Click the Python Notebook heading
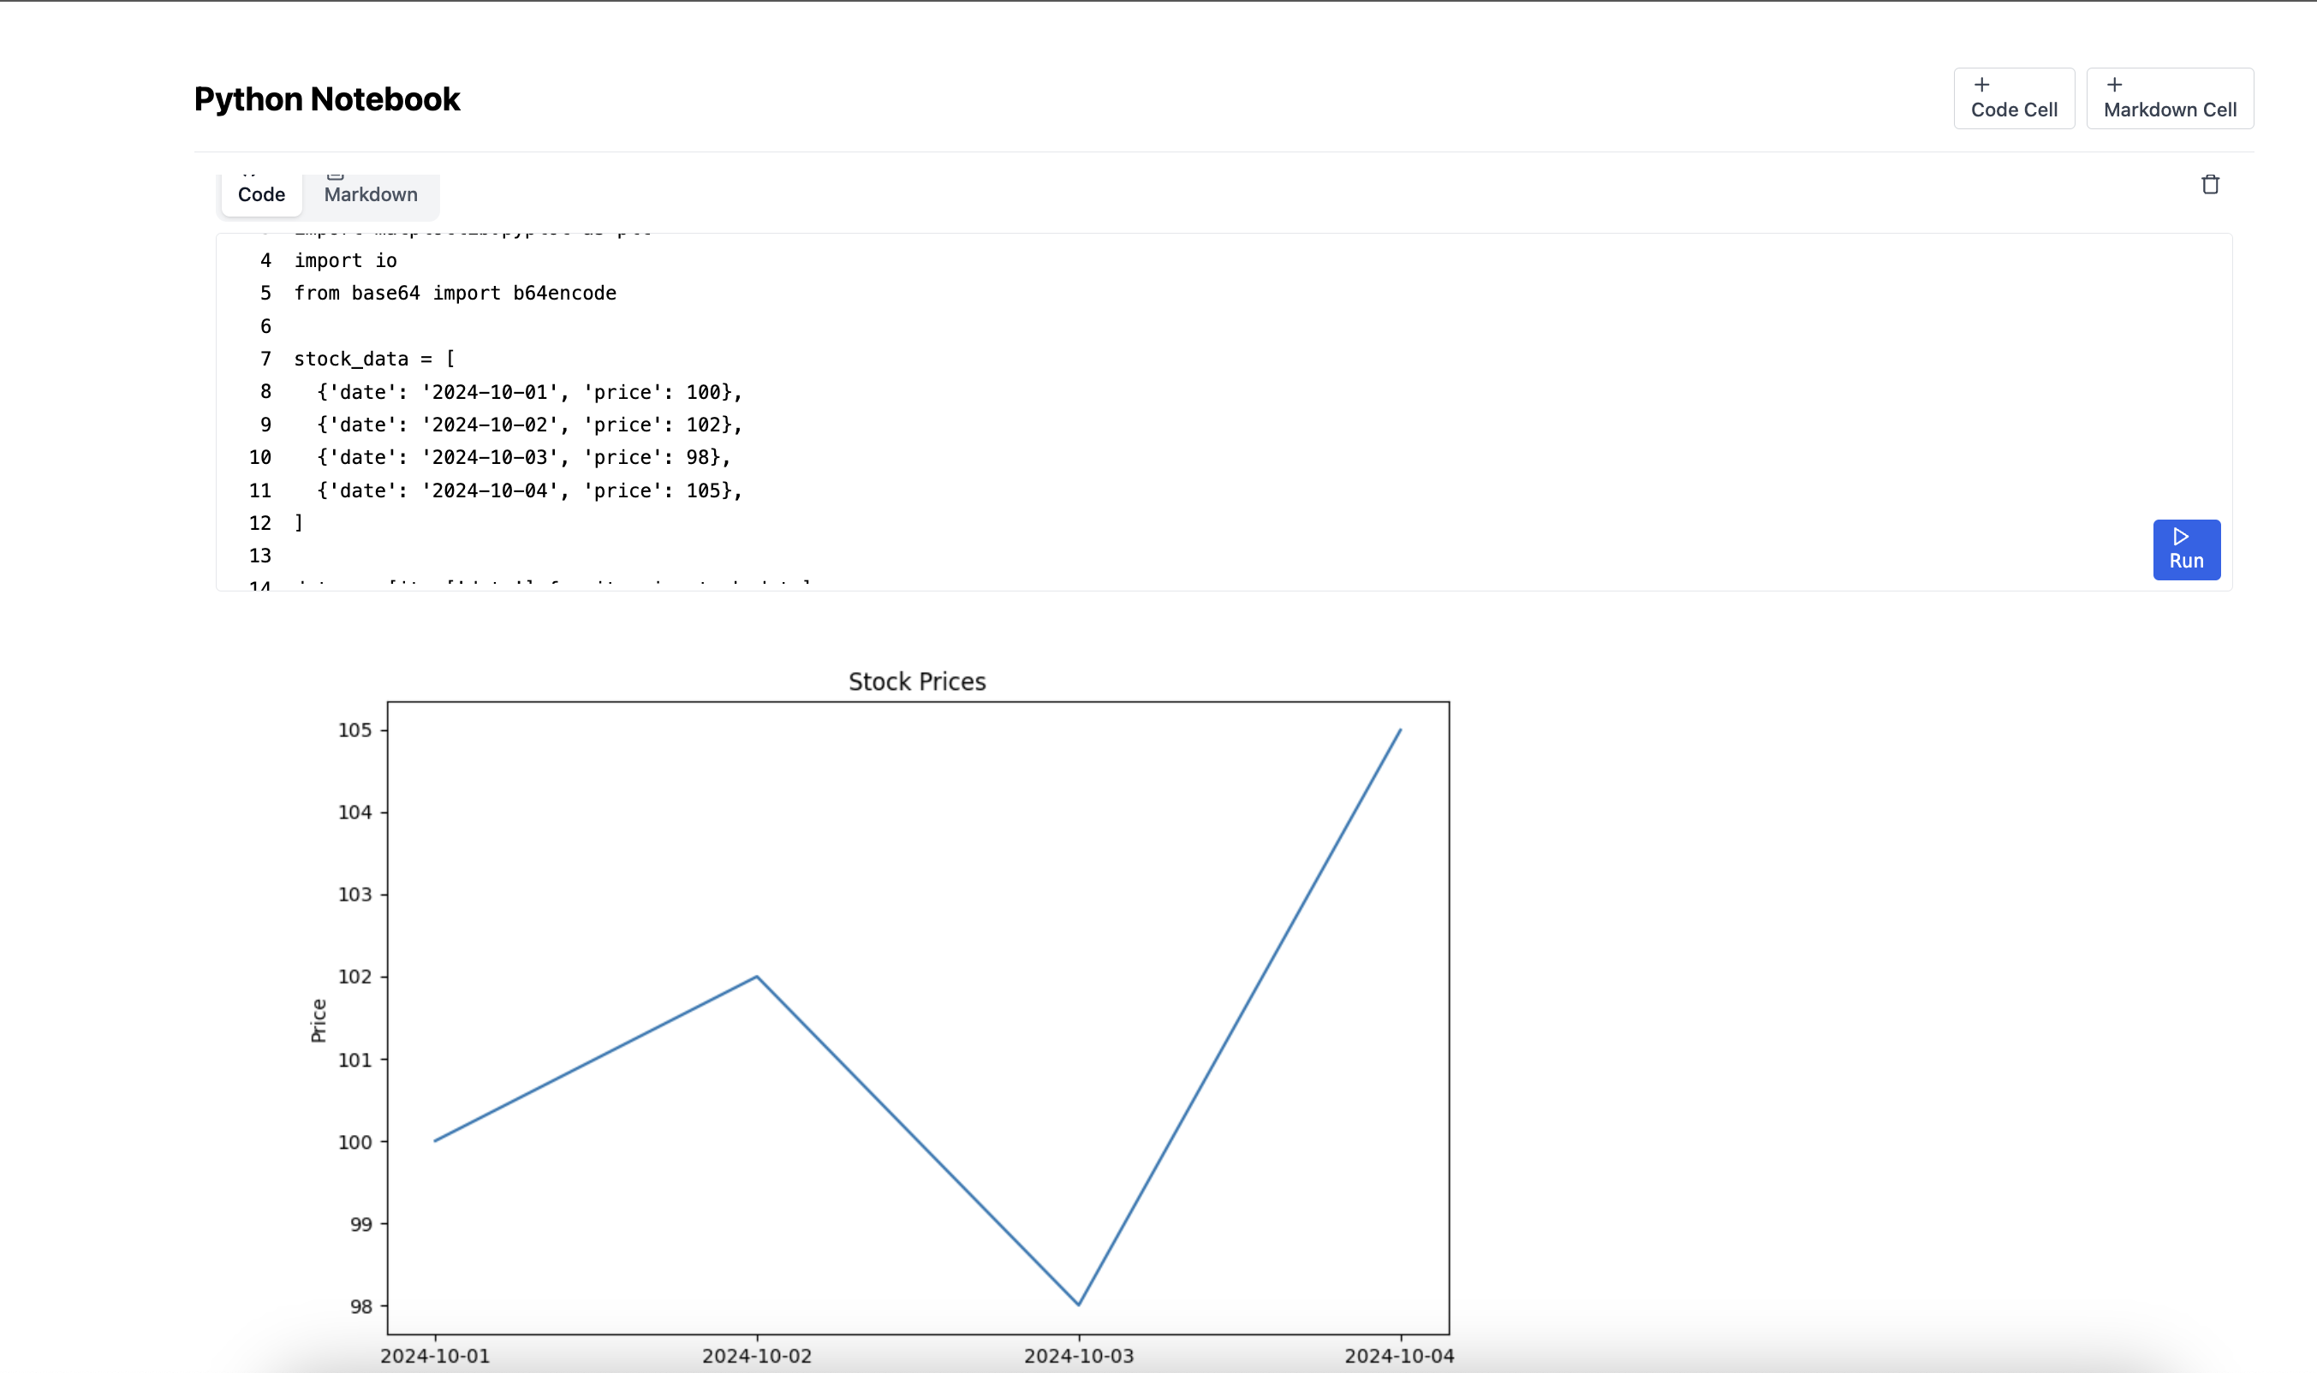The height and width of the screenshot is (1373, 2317). 326,99
